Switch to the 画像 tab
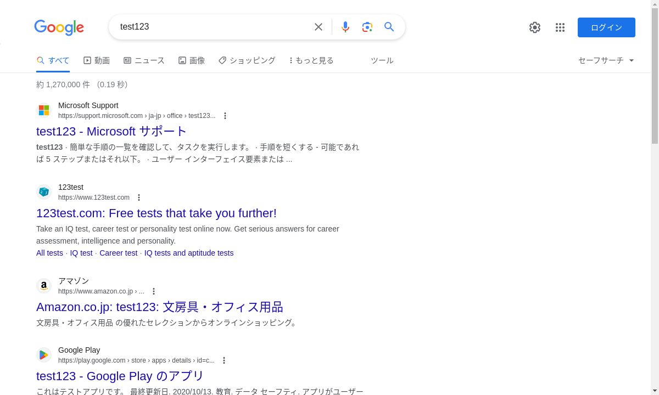The width and height of the screenshot is (659, 395). coord(192,60)
